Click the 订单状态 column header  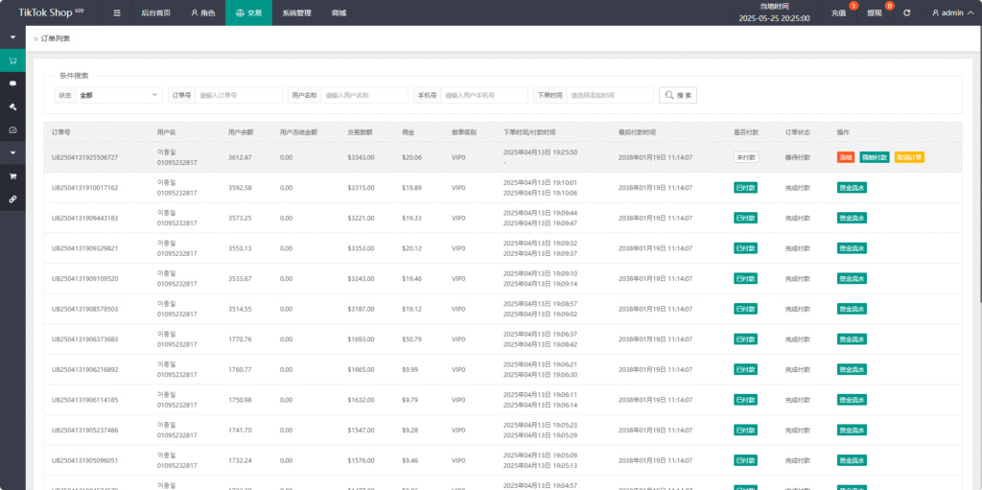point(798,132)
